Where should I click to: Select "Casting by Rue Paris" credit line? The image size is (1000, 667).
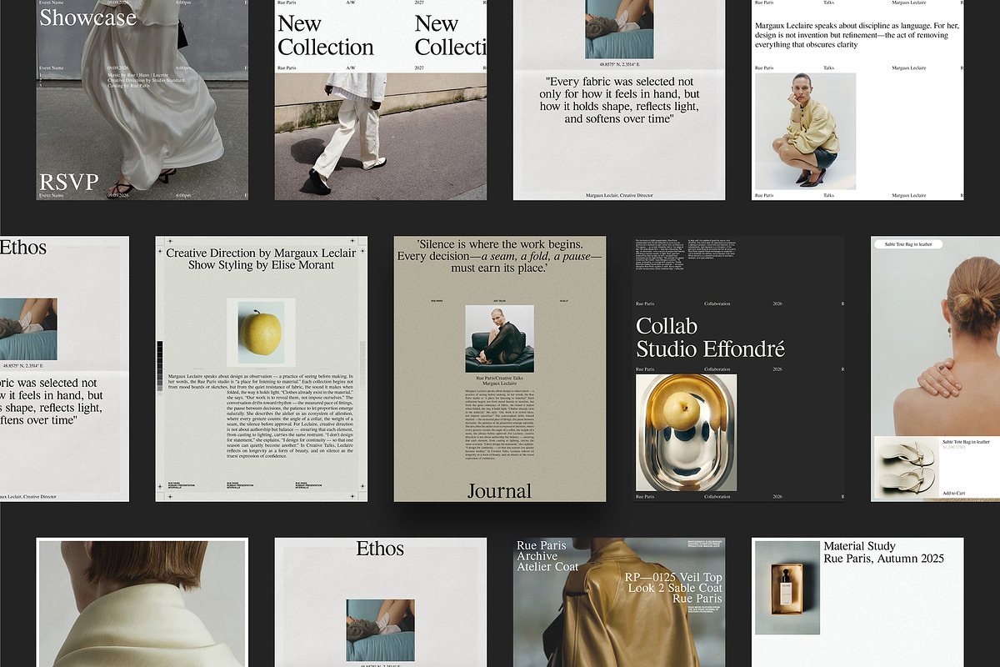127,88
